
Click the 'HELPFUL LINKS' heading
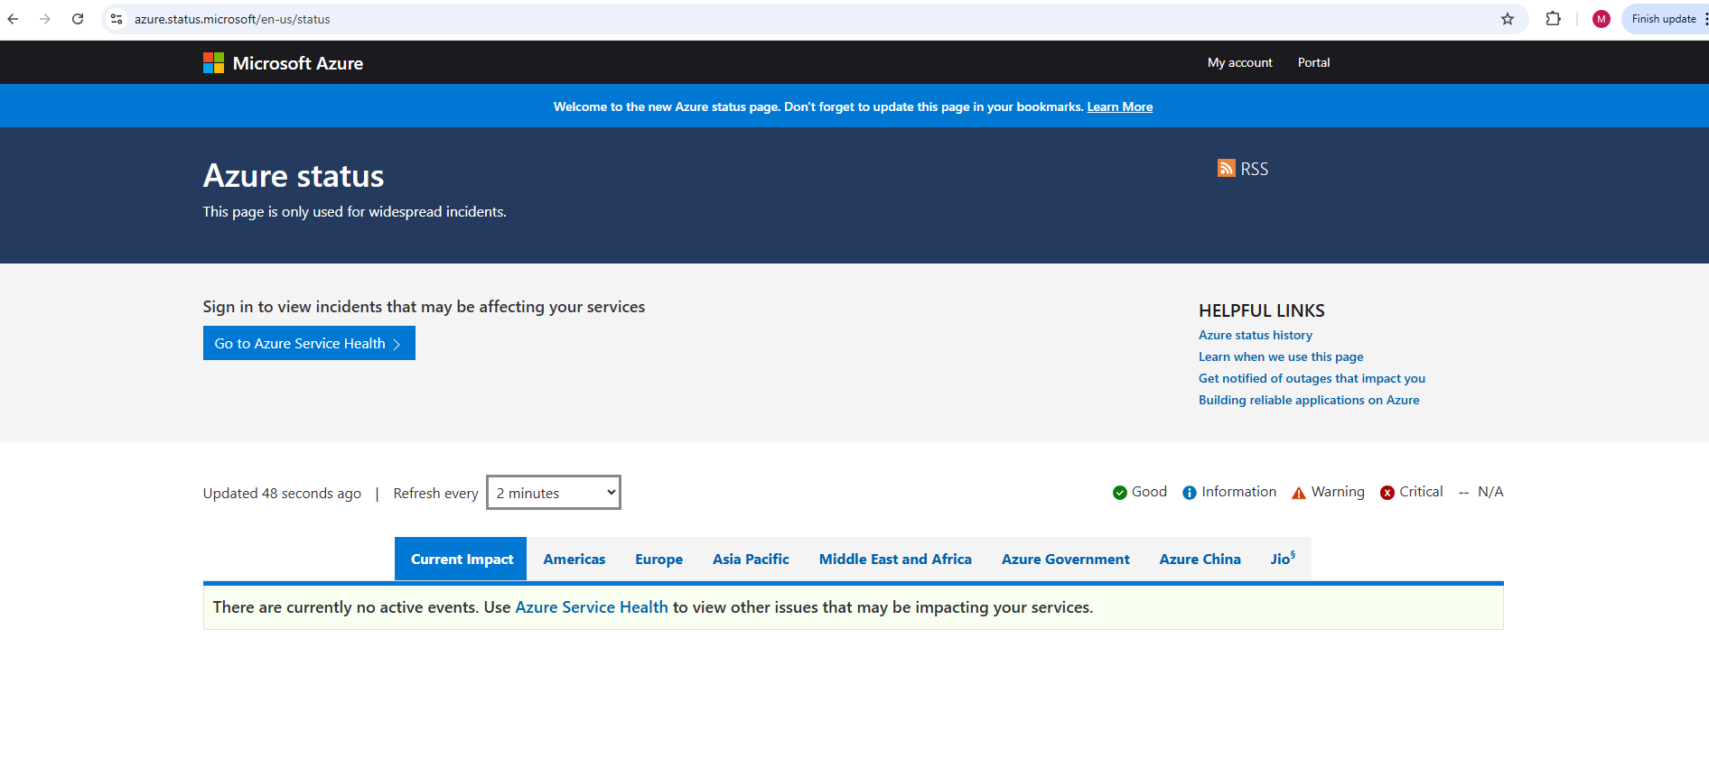pos(1262,310)
